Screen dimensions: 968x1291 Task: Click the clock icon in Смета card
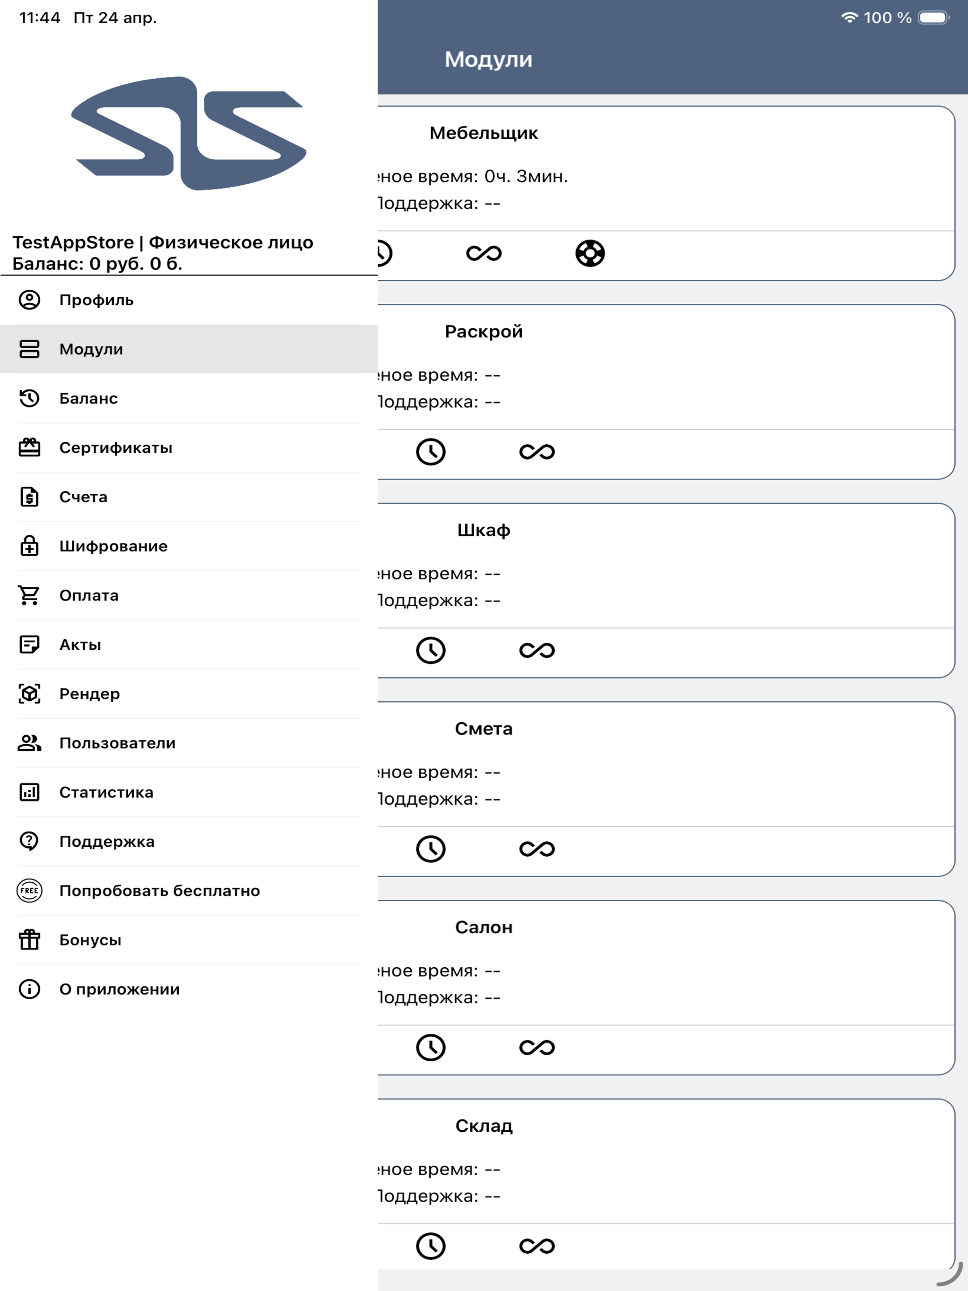[x=430, y=849]
